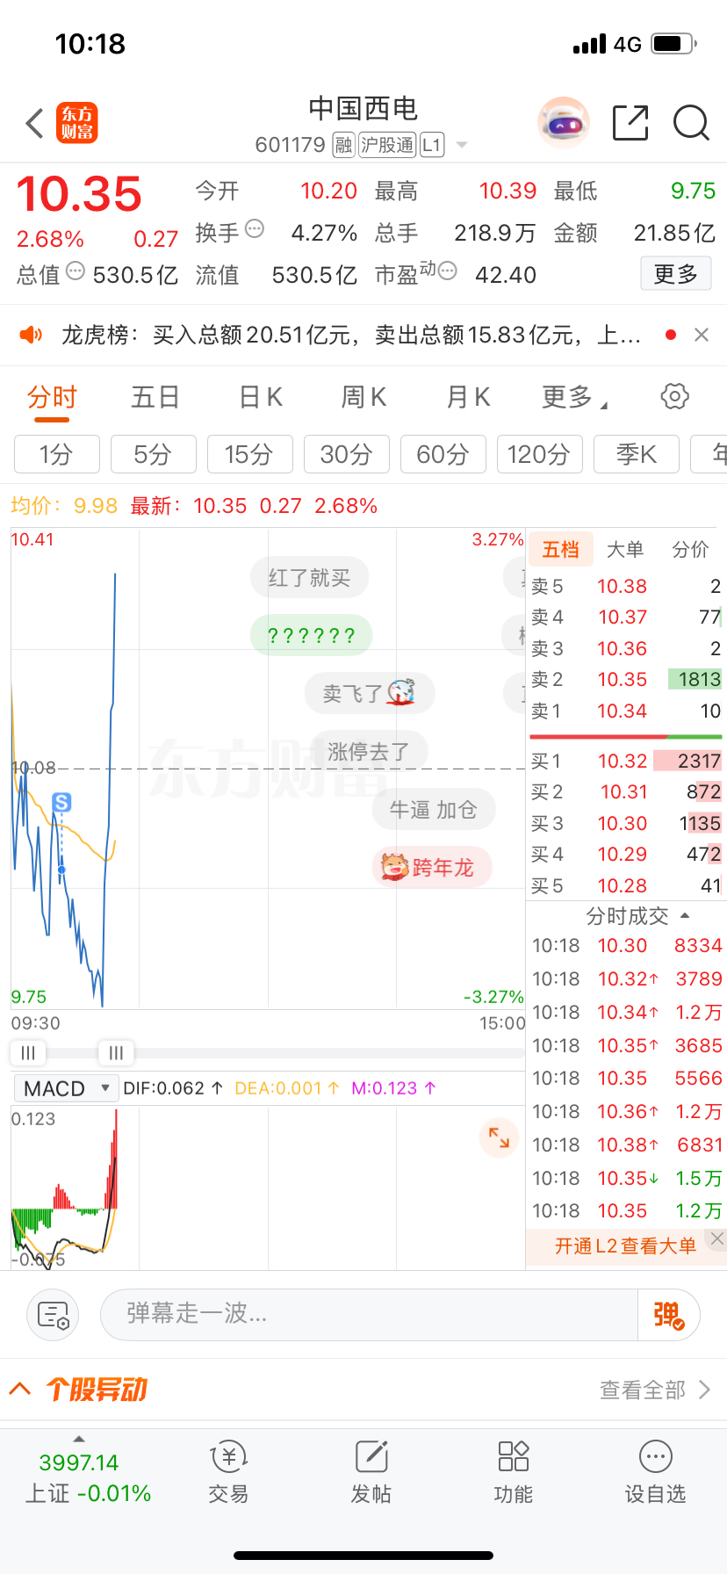
Task: Focus the 弹幕走一波 input field
Action: pyautogui.click(x=369, y=1315)
